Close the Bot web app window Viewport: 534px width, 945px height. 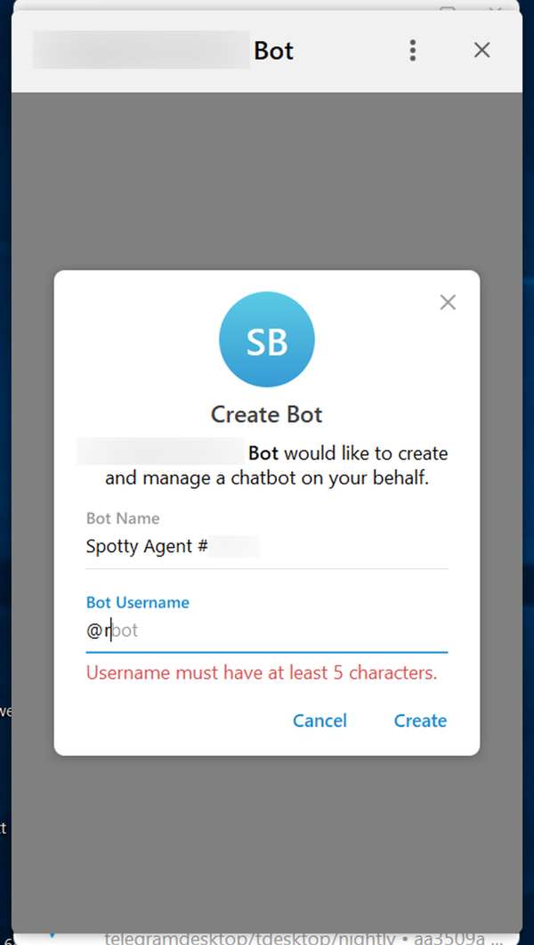pyautogui.click(x=481, y=51)
